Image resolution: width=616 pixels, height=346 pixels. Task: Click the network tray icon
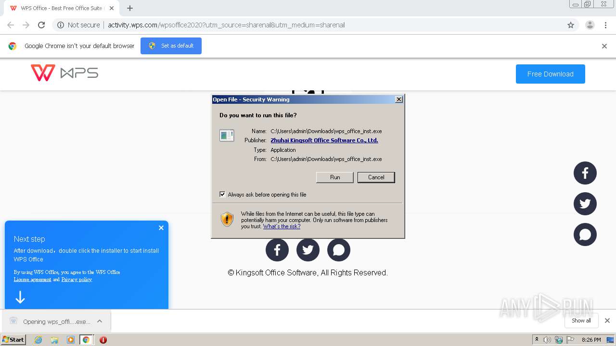point(559,340)
